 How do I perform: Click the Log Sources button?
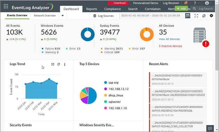click(x=104, y=16)
